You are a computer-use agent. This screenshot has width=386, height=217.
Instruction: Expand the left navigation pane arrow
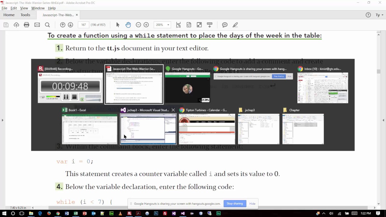click(x=2, y=120)
